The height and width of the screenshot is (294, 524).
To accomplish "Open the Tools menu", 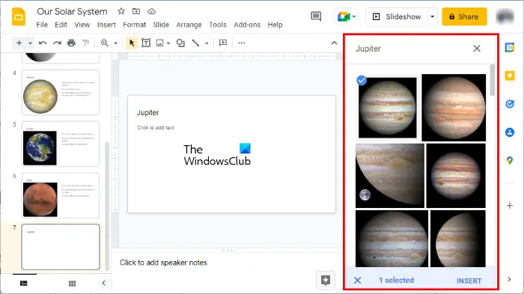I will coord(218,25).
